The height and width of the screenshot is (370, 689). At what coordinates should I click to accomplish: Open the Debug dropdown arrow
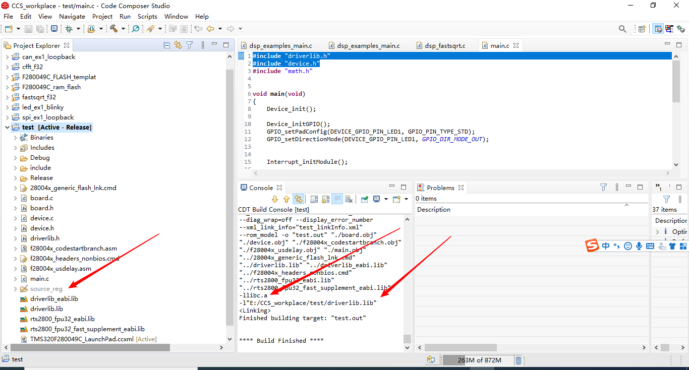tap(78, 29)
